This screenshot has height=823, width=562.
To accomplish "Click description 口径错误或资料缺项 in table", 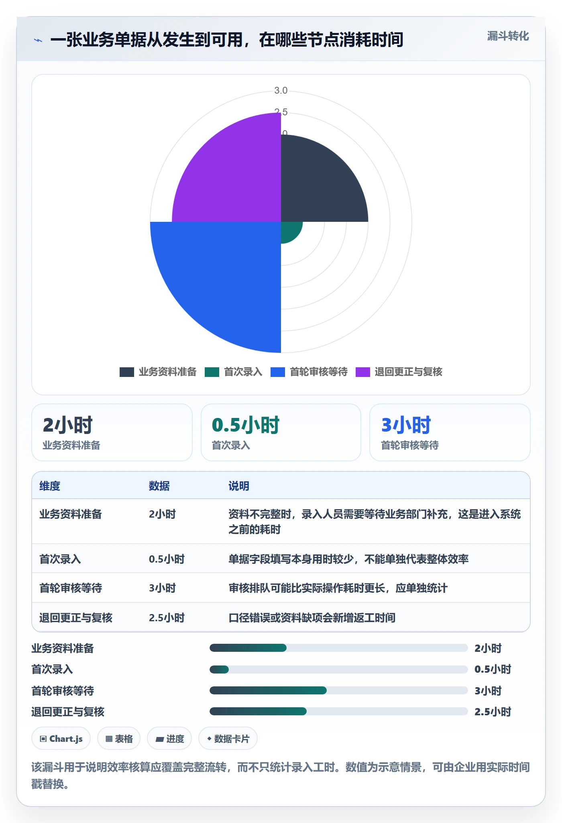I will tap(312, 618).
